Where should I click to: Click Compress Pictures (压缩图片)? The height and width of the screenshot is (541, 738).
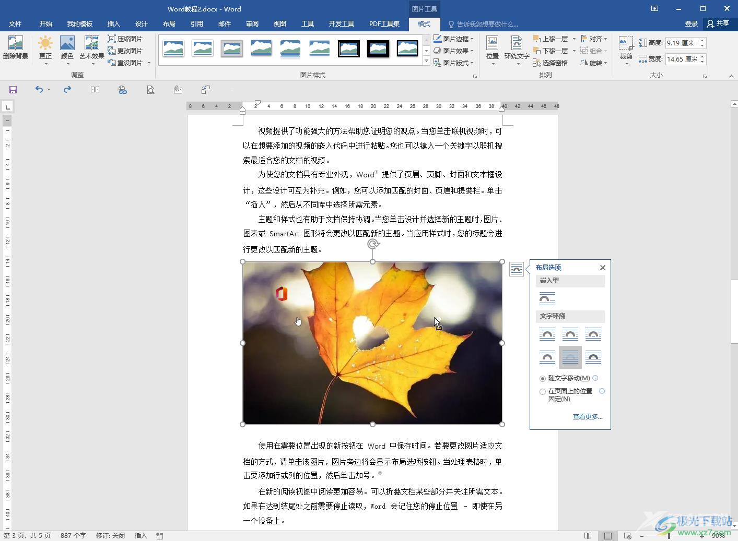125,39
